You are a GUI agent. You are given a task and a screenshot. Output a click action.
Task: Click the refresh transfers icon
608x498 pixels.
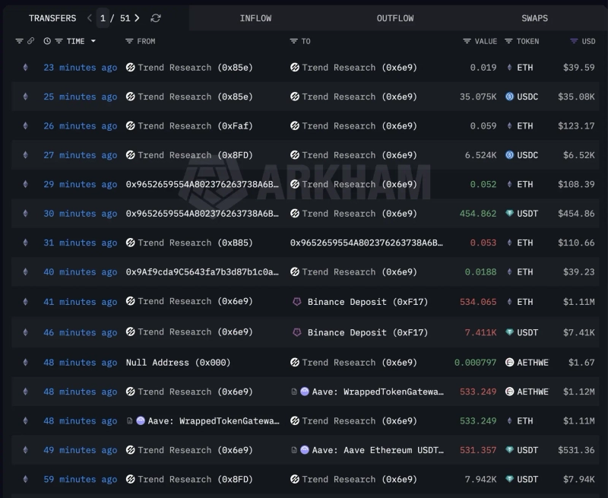pyautogui.click(x=156, y=18)
